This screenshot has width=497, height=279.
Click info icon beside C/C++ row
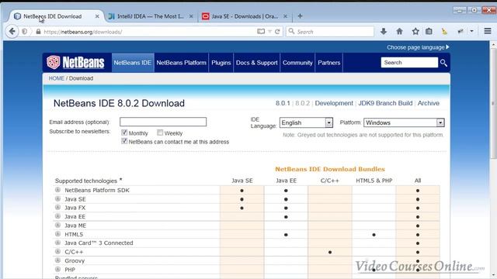coord(57,251)
